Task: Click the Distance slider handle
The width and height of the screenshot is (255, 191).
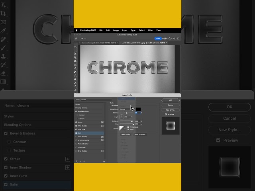Action: (132, 121)
